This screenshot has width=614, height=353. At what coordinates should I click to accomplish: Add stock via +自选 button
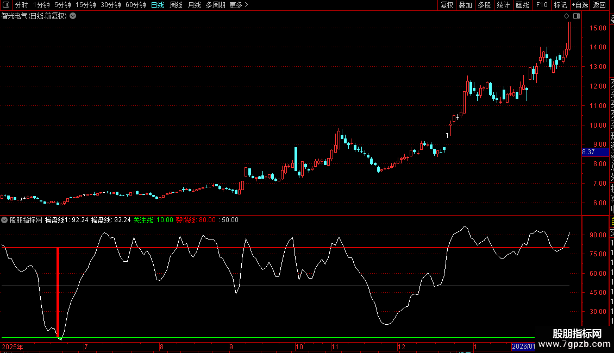point(580,5)
